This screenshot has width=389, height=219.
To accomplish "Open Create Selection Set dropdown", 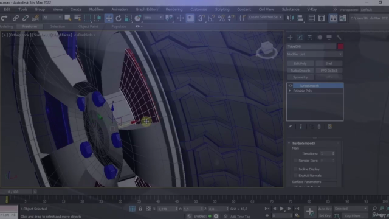I will [265, 17].
